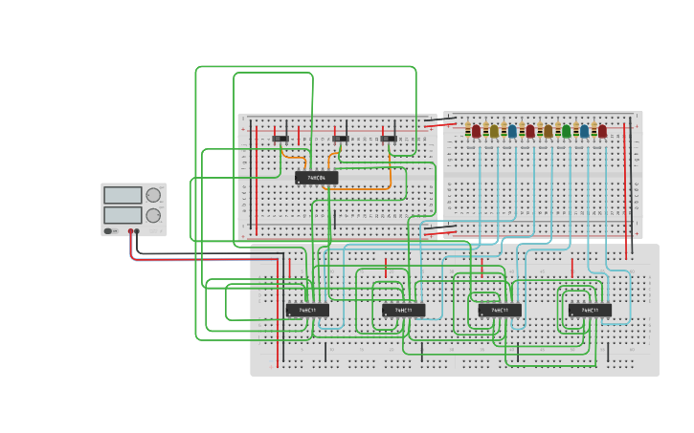Select the leftmost 74HC11 chip

307,310
